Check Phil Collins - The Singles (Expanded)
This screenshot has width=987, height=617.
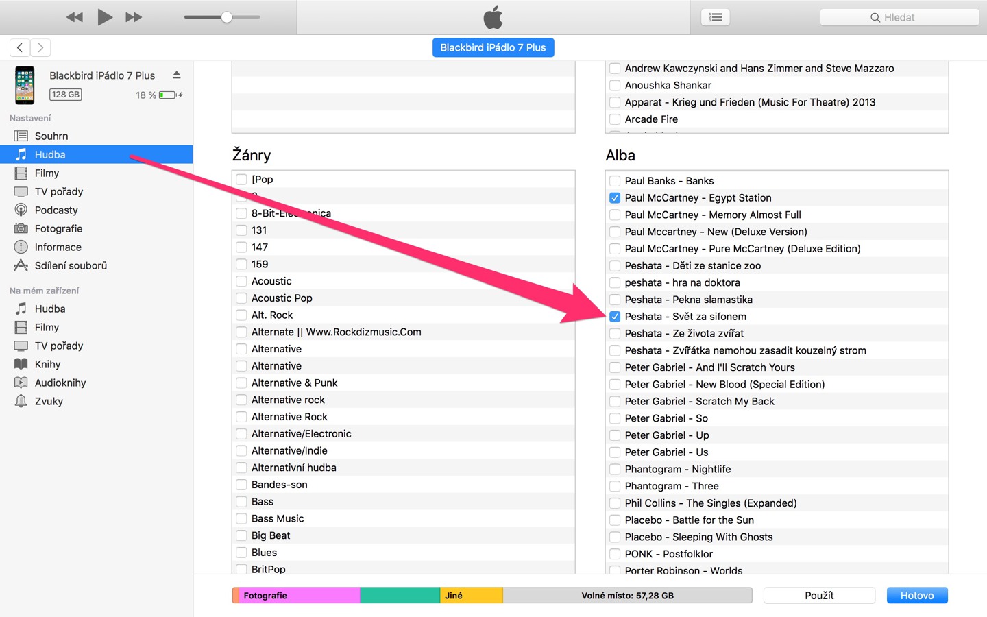pos(615,503)
